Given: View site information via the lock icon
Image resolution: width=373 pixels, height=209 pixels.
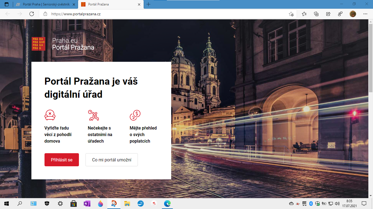Looking at the screenshot, I should point(45,14).
